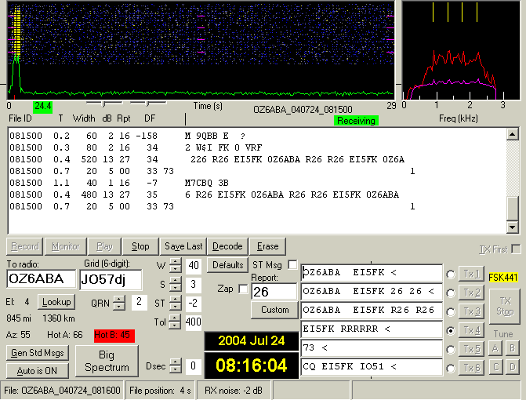Decrease the Tol value with down arrow

(x=175, y=325)
